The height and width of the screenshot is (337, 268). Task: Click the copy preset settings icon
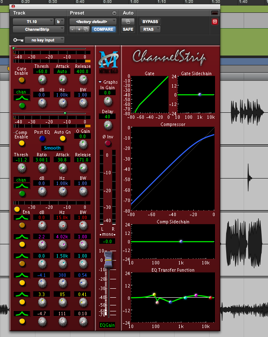(86, 29)
